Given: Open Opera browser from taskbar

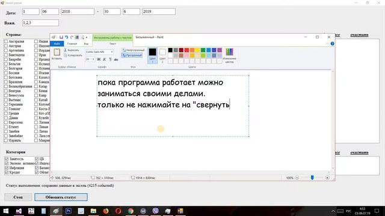Looking at the screenshot, I should 118,211.
